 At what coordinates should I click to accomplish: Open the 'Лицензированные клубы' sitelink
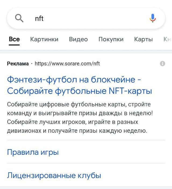click(54, 176)
